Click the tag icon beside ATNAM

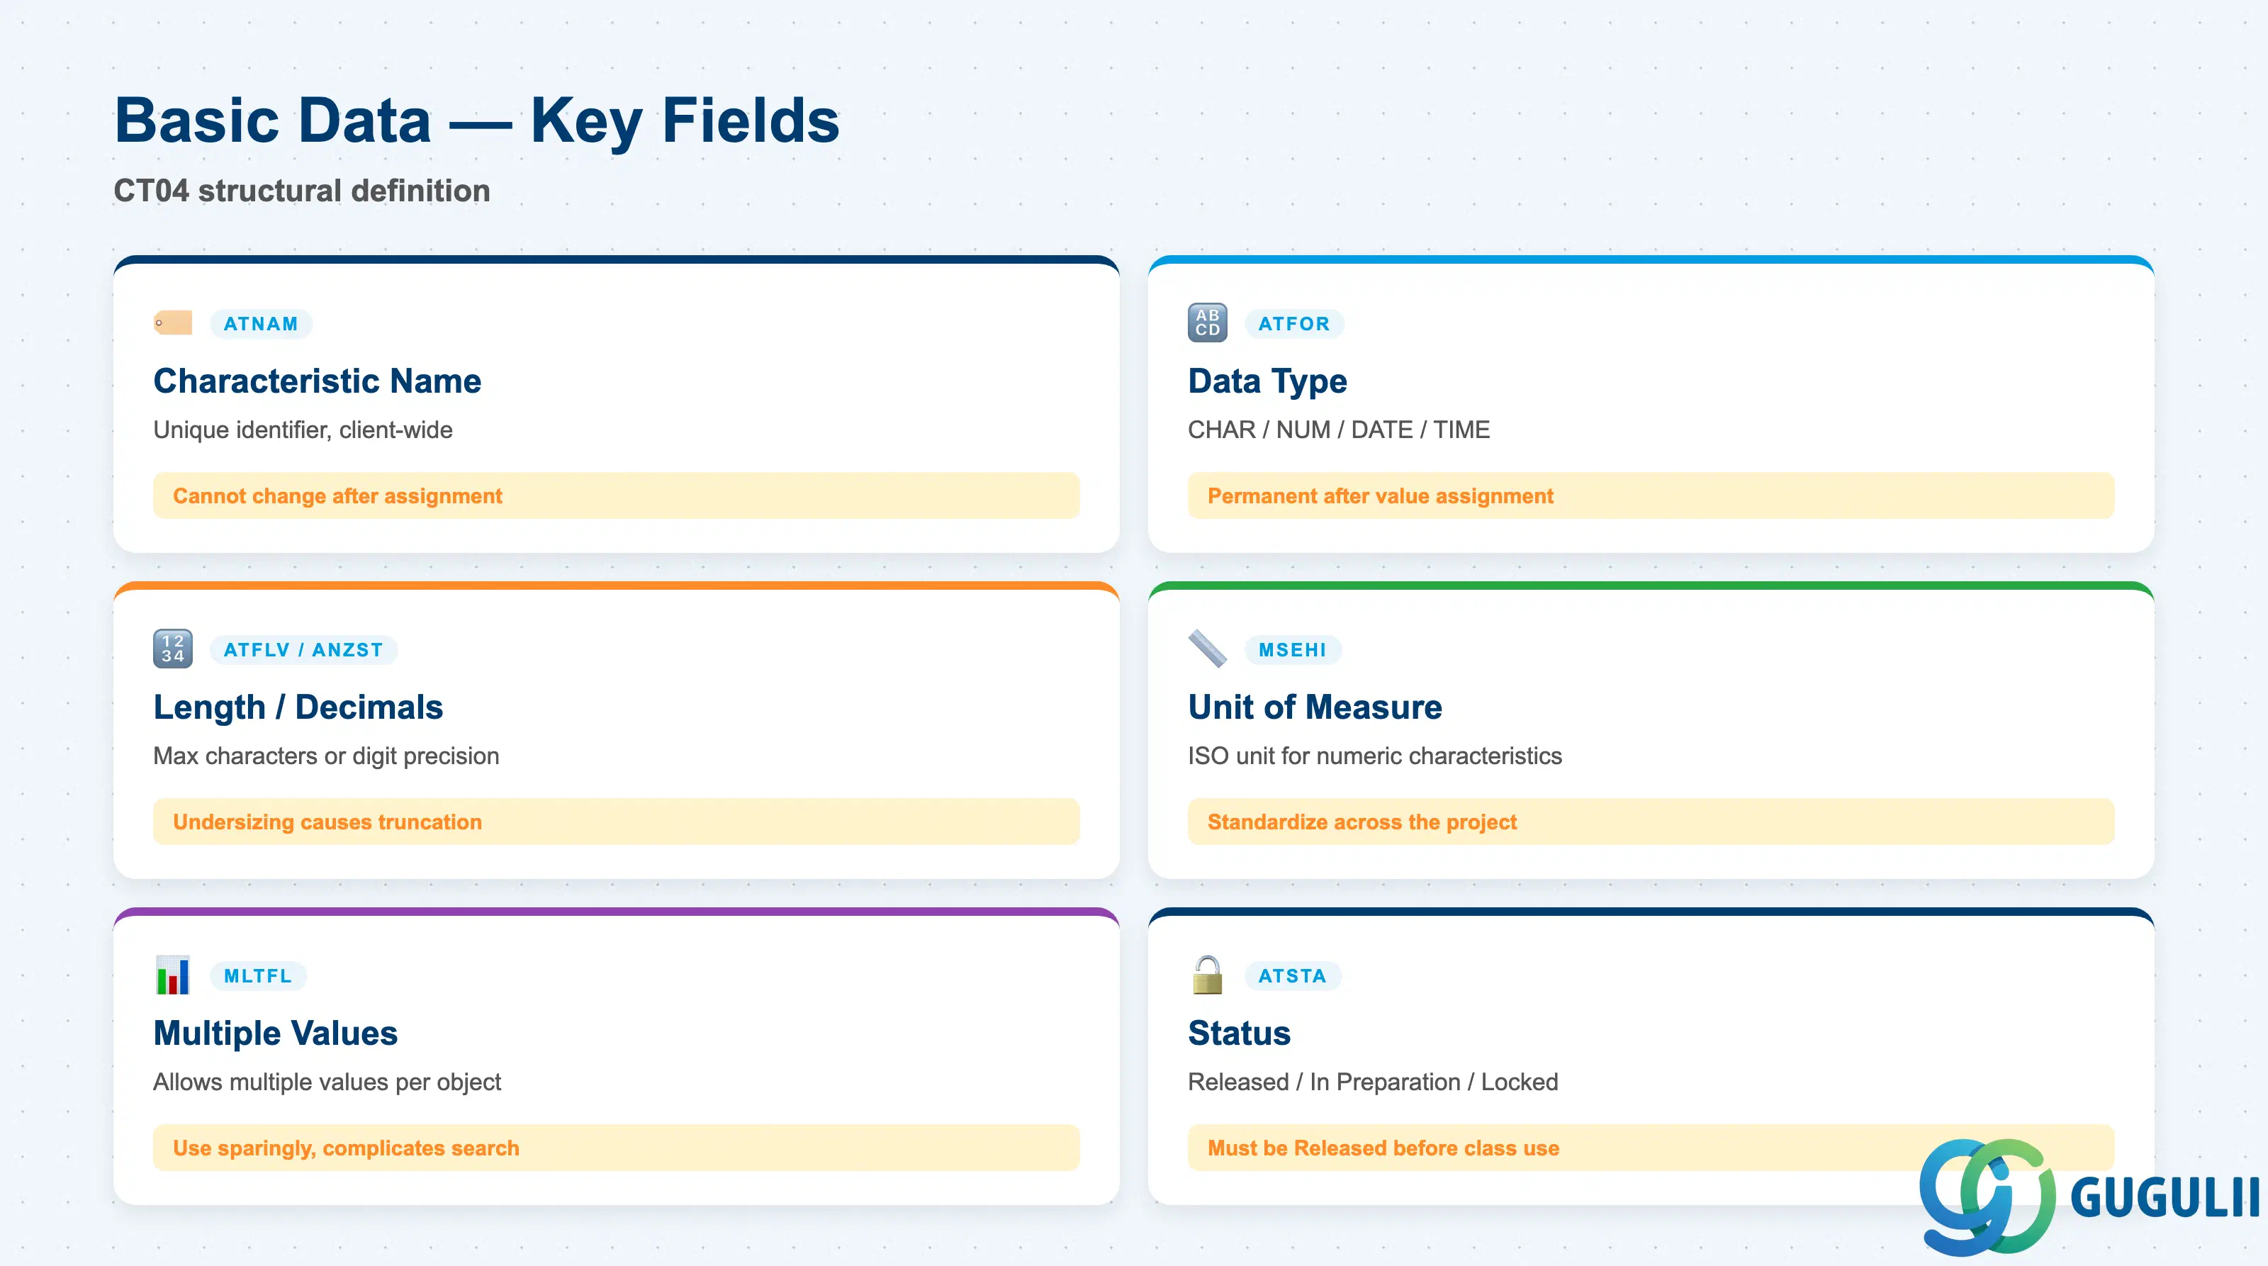[172, 323]
